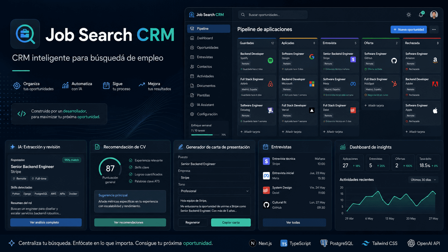This screenshot has width=448, height=252.
Task: Add a card in the Guardadas column
Action: point(250,132)
